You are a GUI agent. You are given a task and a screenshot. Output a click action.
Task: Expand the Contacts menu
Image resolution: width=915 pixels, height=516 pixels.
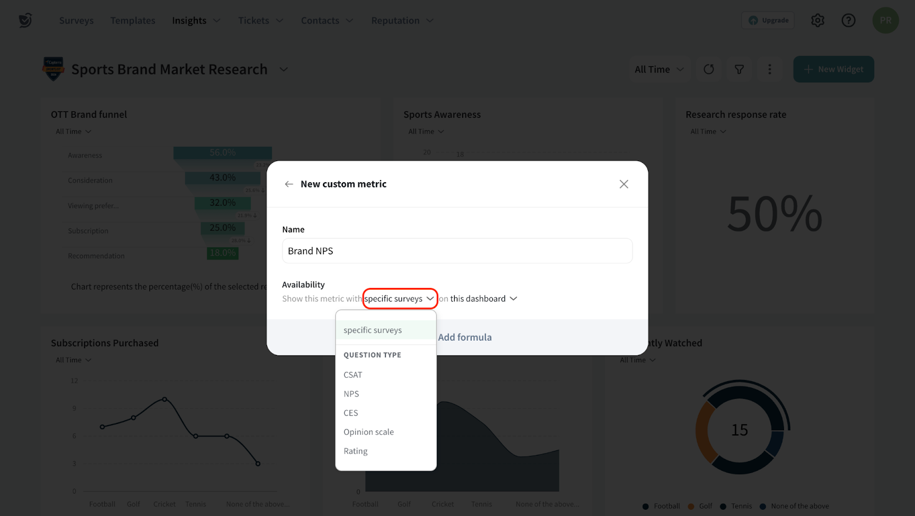coord(327,21)
